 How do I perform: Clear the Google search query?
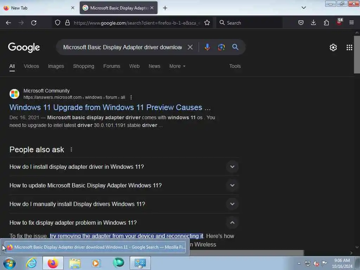[x=190, y=47]
